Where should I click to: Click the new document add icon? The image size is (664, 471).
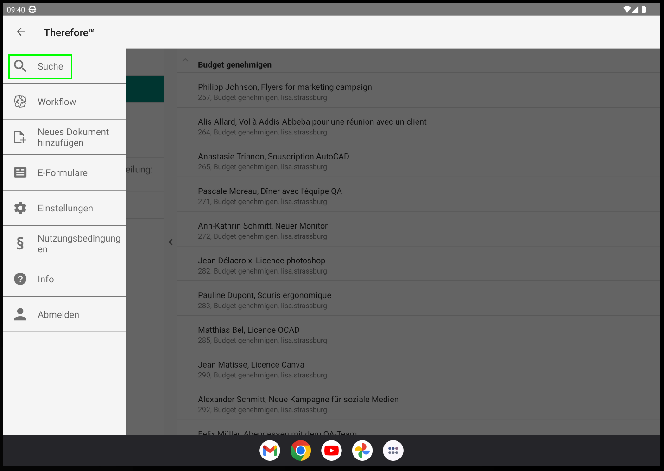20,137
